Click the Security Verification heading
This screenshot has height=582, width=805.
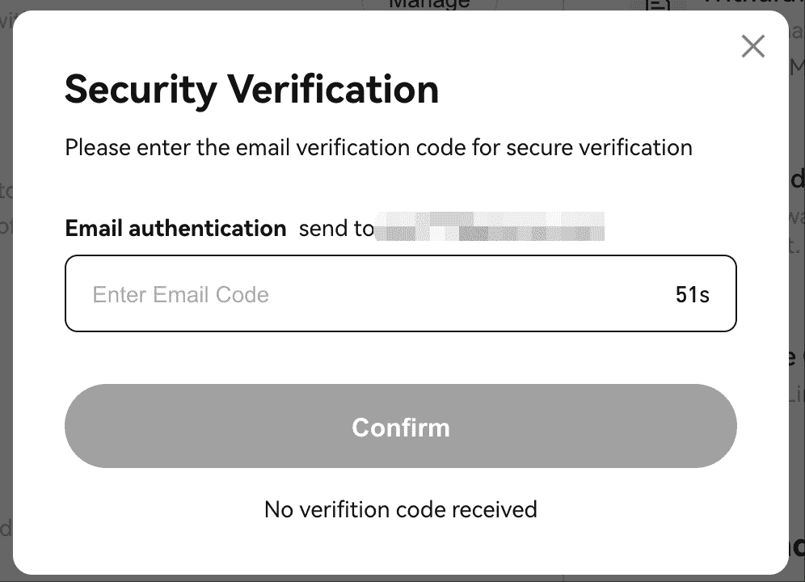click(251, 89)
